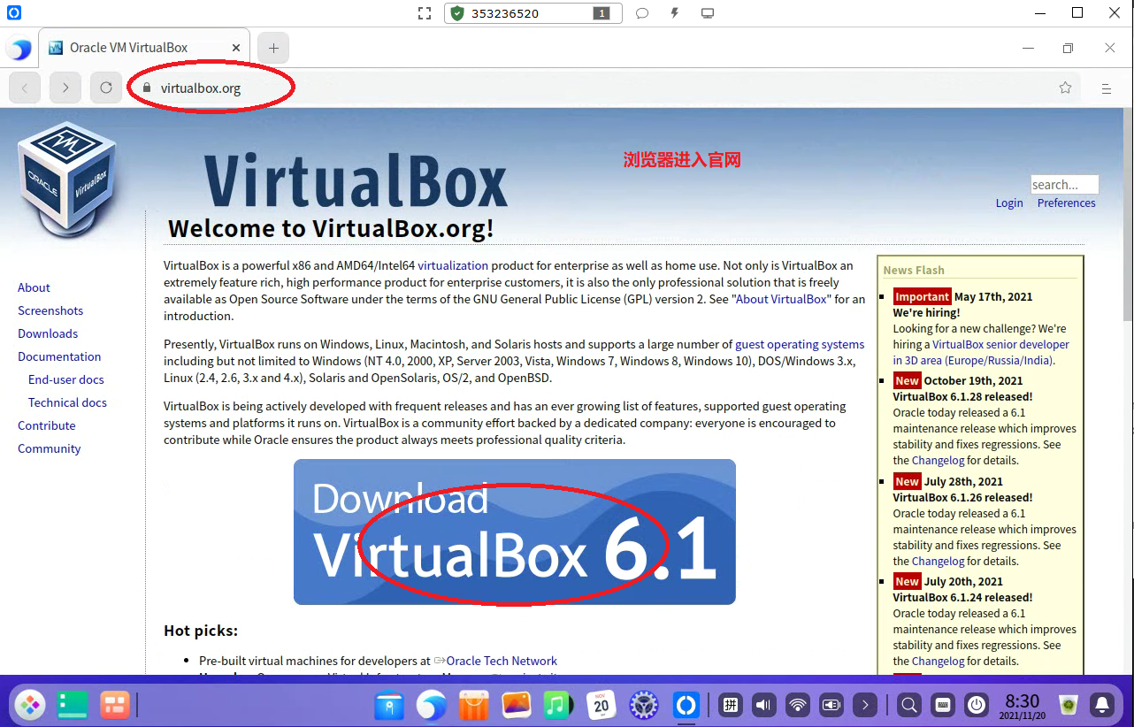Open the Community sidebar link
Viewport: 1134px width, 727px height.
tap(50, 448)
